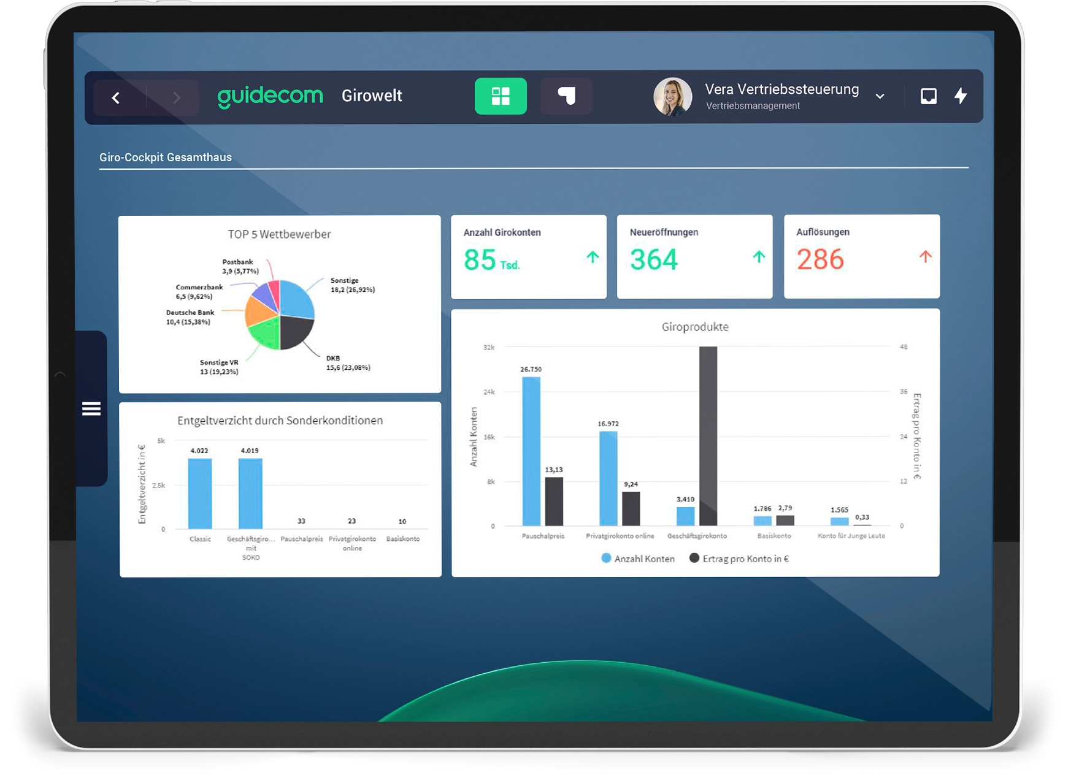Click the DKB 15,6 (23,08%) label
The width and height of the screenshot is (1071, 775).
pyautogui.click(x=348, y=363)
